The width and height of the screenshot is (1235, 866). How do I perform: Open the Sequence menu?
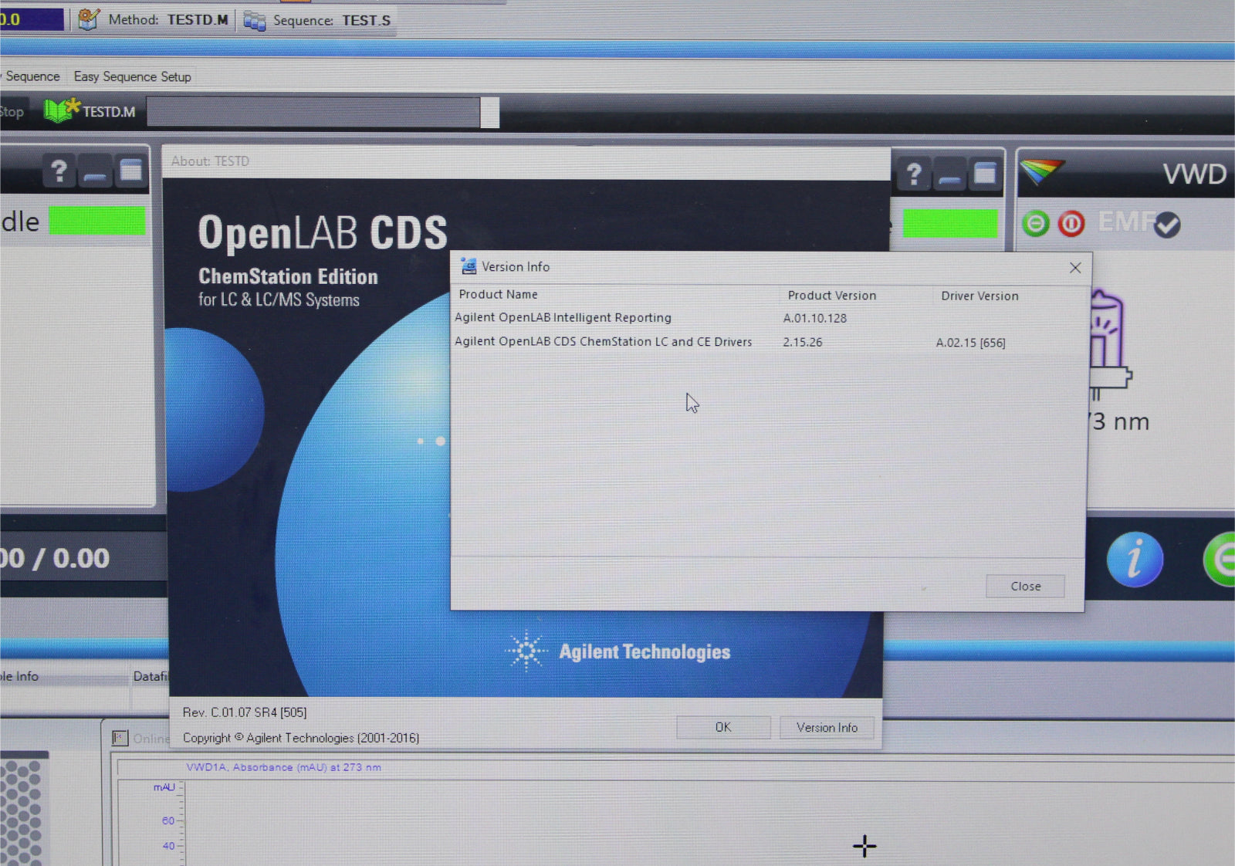32,76
